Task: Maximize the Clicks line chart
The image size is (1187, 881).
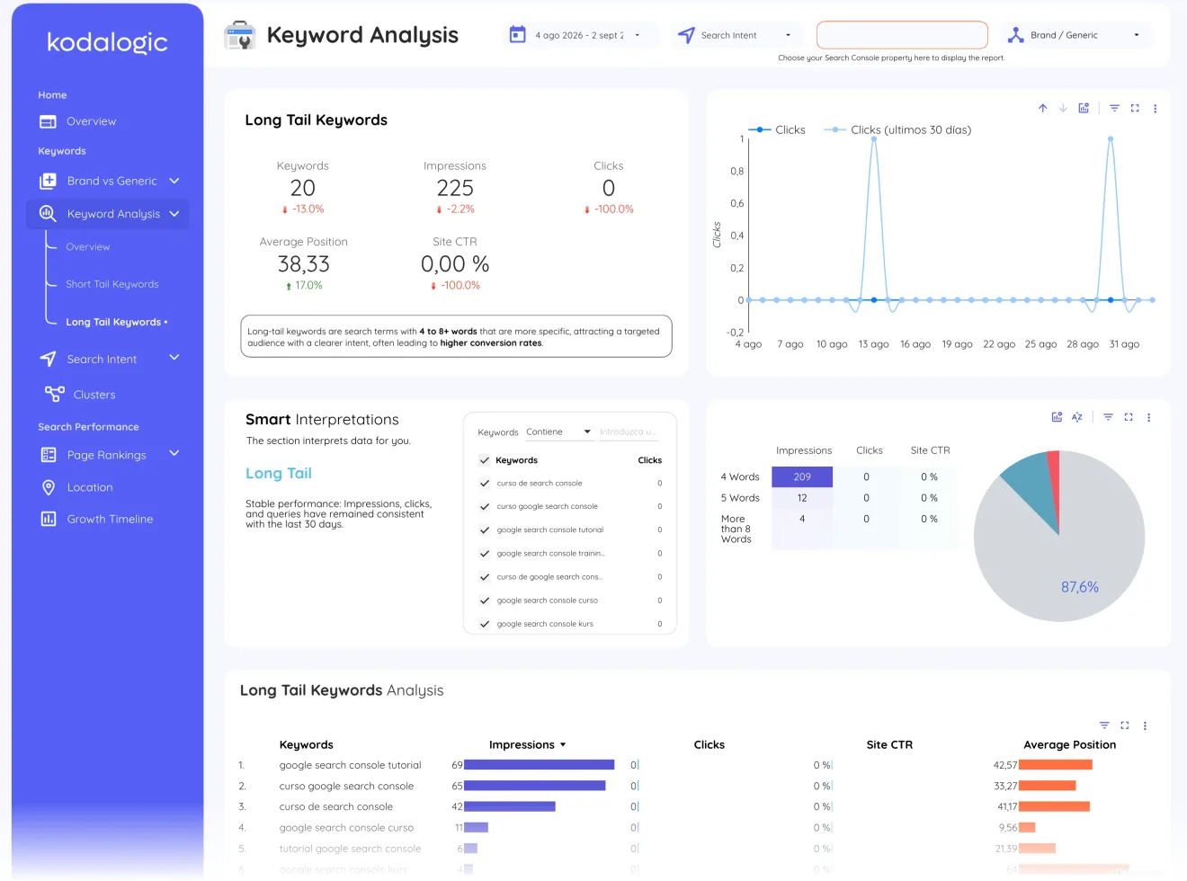Action: tap(1135, 108)
